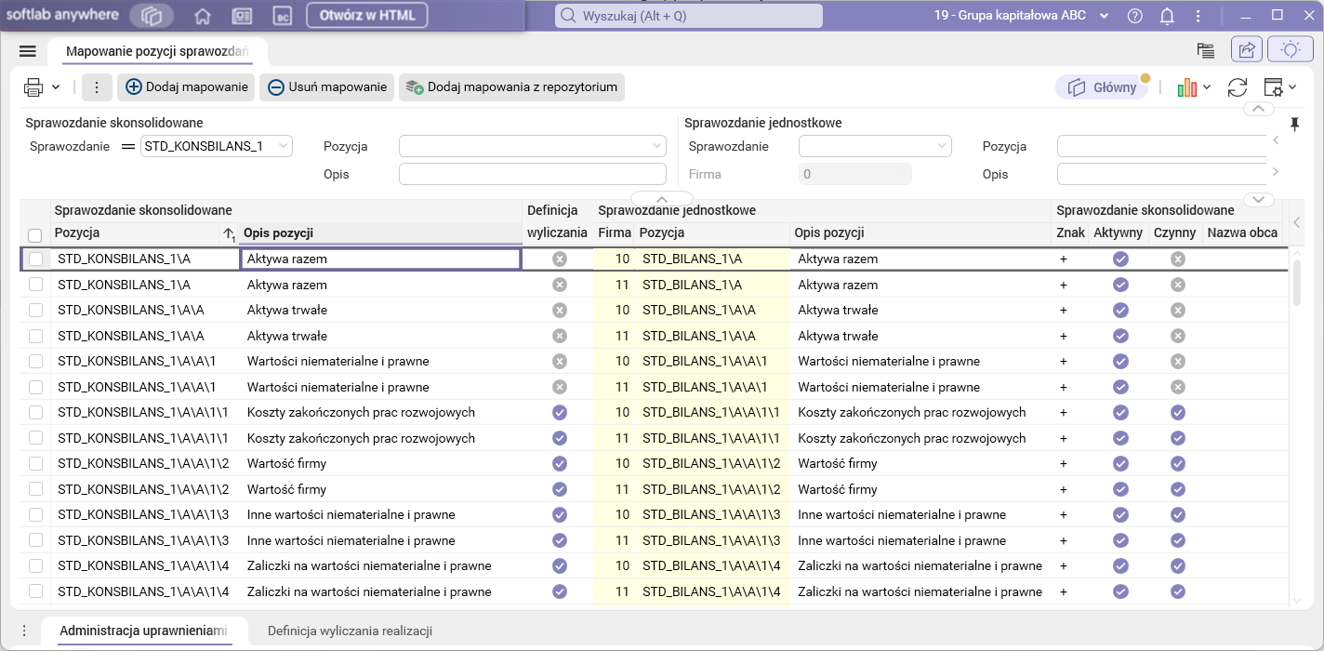The image size is (1324, 651).
Task: Click the Wyszukaj search field
Action: (688, 16)
